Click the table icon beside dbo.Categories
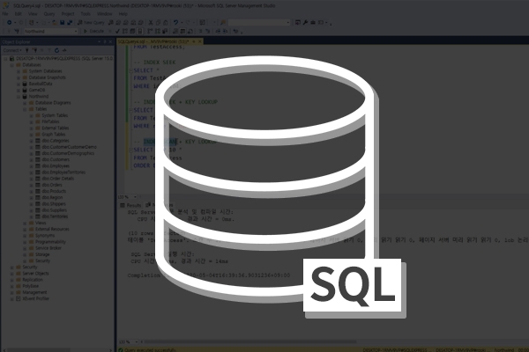Image resolution: width=529 pixels, height=352 pixels. point(38,141)
